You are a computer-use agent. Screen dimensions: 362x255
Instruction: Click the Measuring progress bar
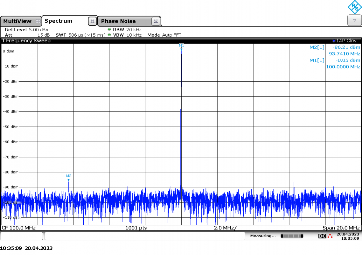[292, 236]
